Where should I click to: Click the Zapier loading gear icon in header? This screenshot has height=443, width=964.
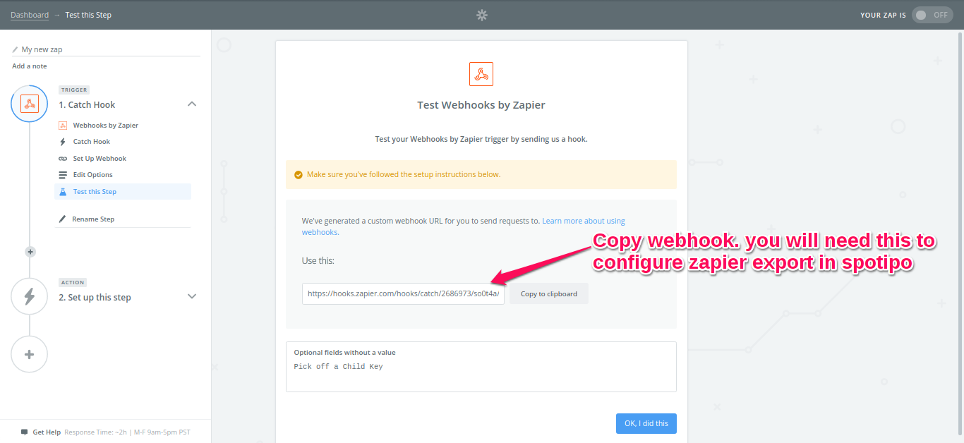tap(482, 15)
